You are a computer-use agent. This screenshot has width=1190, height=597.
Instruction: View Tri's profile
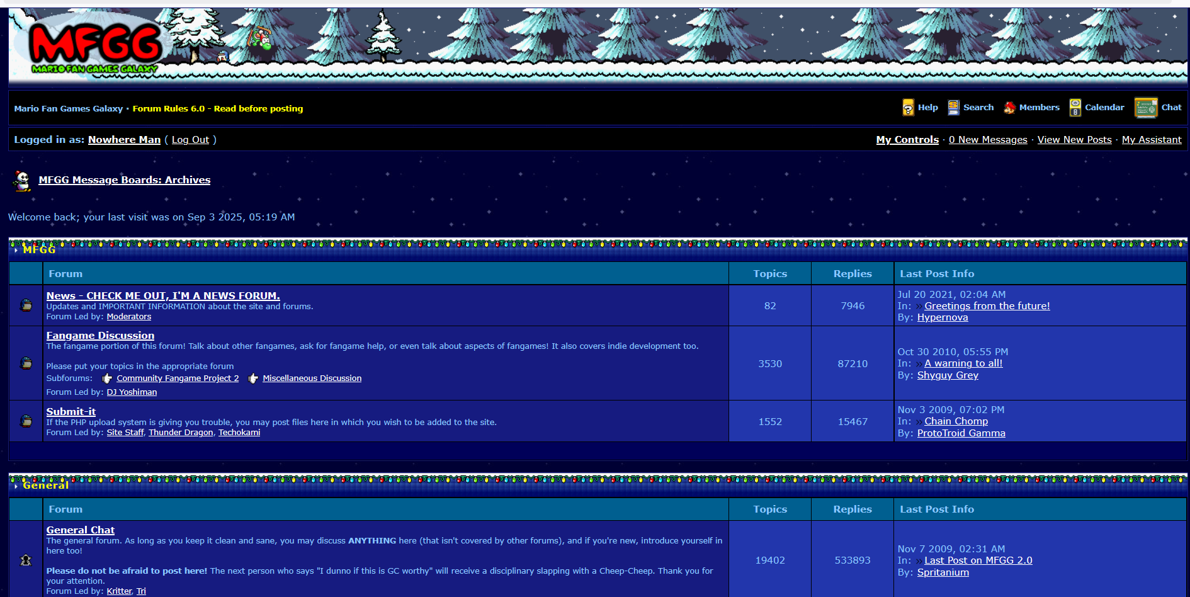tap(141, 591)
